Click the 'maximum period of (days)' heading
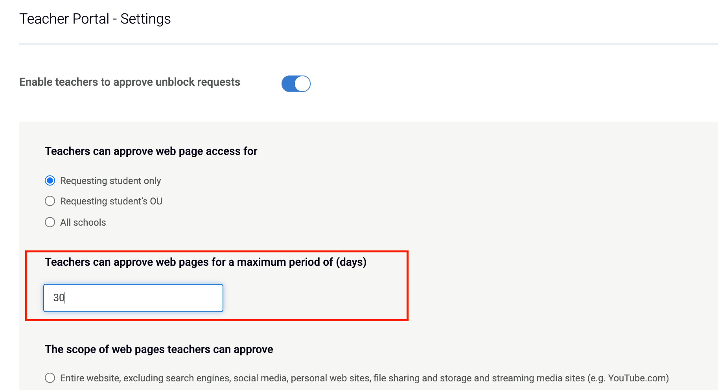 [206, 262]
